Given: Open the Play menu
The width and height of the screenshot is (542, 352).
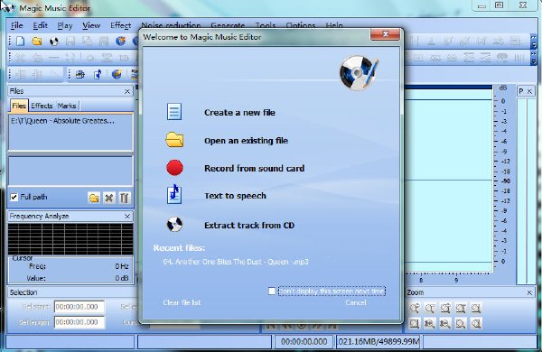Looking at the screenshot, I should tap(65, 25).
